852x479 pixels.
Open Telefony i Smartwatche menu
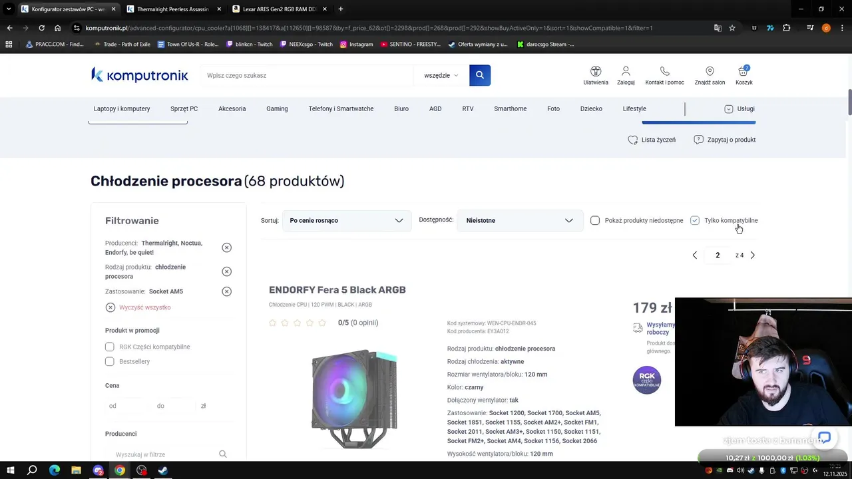[x=341, y=108]
